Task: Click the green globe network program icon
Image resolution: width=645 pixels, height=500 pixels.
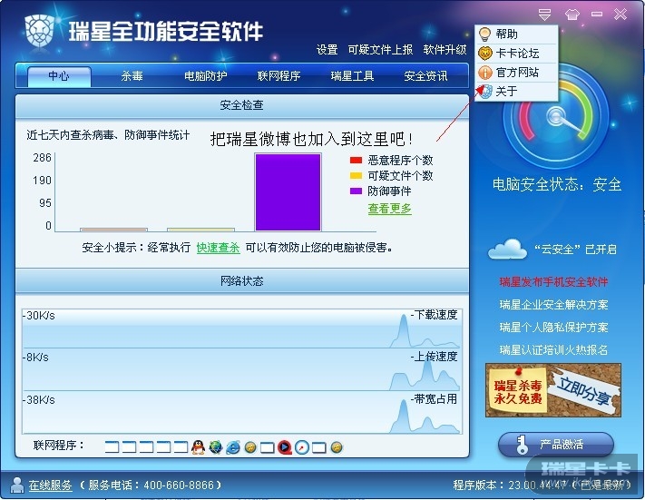Action: pos(216,446)
